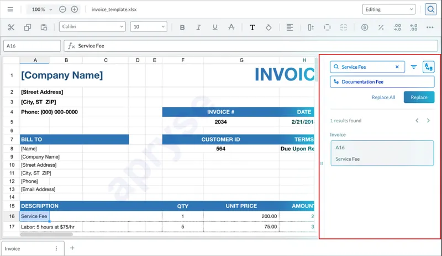Screen dimensions: 442x256
Task: Click the cell fill color bucket icon
Action: [x=269, y=28]
